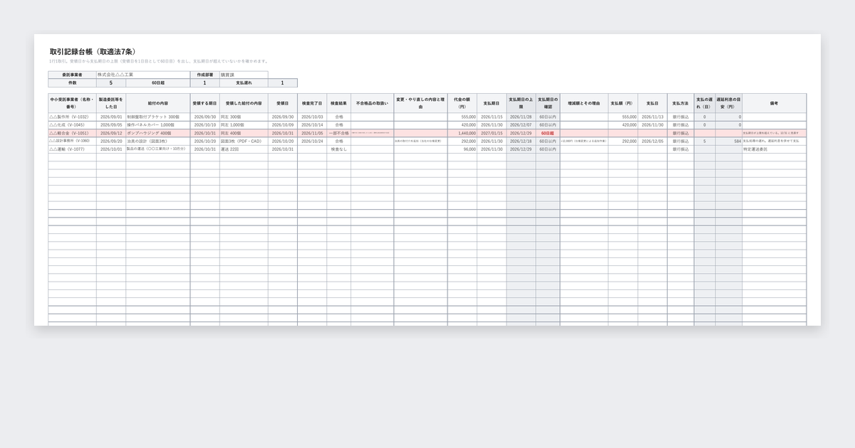Click column header 製造委託等をした日
Screen dimensions: 855x448
click(x=111, y=103)
